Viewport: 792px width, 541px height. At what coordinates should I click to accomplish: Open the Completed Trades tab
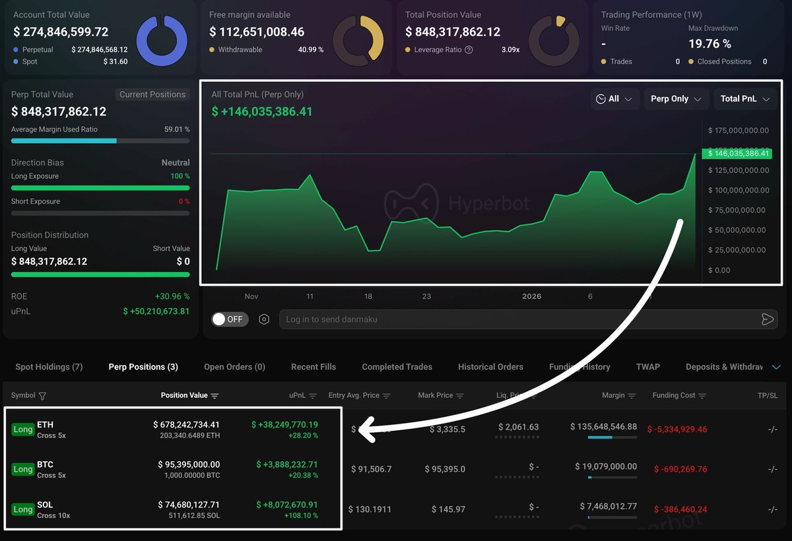tap(397, 367)
